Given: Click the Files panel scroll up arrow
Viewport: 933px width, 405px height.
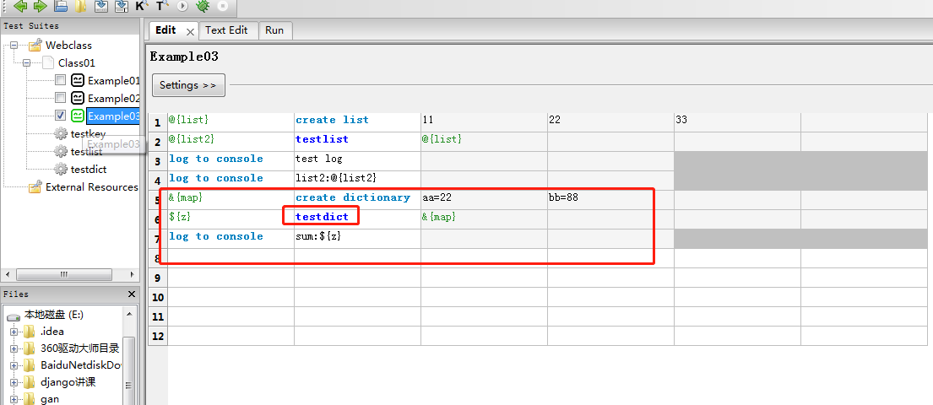Looking at the screenshot, I should pos(128,316).
